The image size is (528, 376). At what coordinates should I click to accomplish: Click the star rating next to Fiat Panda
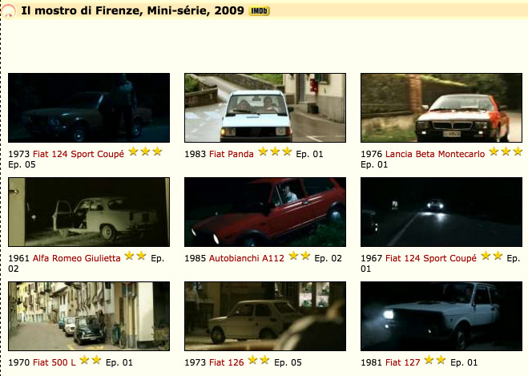tap(275, 152)
